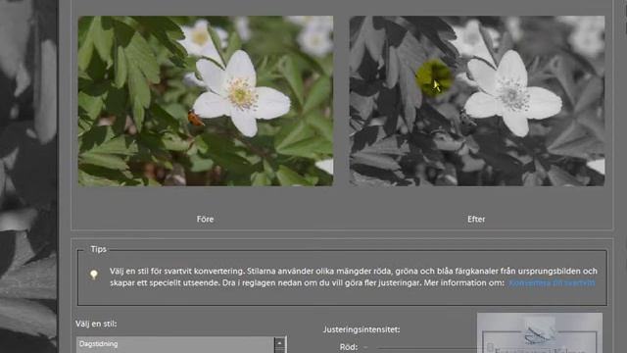The image size is (627, 353).
Task: Click the 'Röd:' slider label
Action: pyautogui.click(x=349, y=347)
